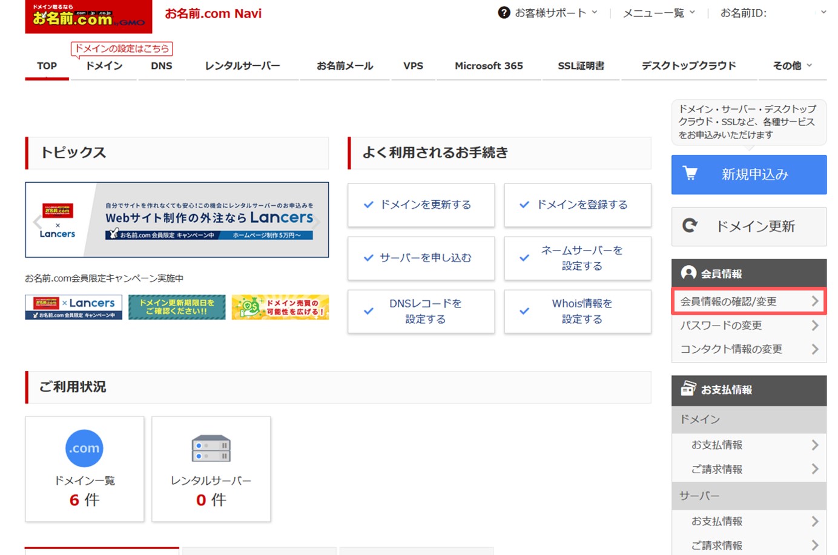Viewport: 838px width, 555px height.
Task: Click the small Lancers campaign banner thumbnail
Action: (x=73, y=307)
